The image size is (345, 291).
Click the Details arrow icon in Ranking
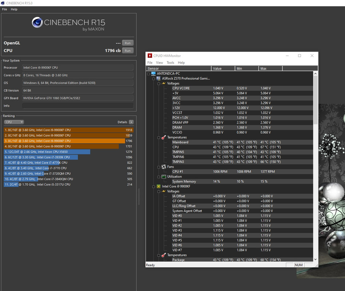[x=131, y=122]
